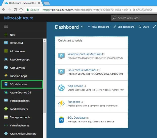This screenshot has width=157, height=138.
Task: Select the Dashboard - Microsoft Azure tab
Action: click(22, 3)
